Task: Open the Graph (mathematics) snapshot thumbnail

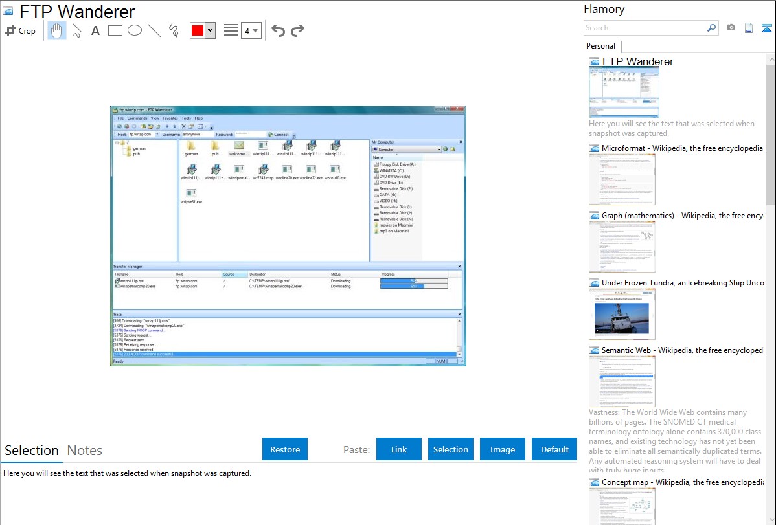Action: pyautogui.click(x=622, y=247)
